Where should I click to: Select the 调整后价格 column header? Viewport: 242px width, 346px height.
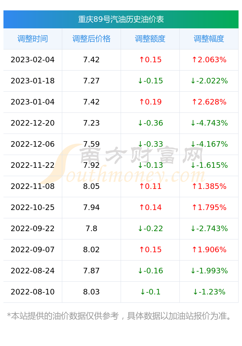pyautogui.click(x=92, y=39)
